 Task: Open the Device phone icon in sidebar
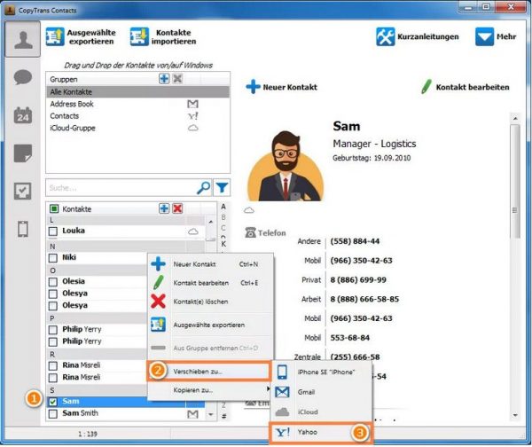(23, 229)
